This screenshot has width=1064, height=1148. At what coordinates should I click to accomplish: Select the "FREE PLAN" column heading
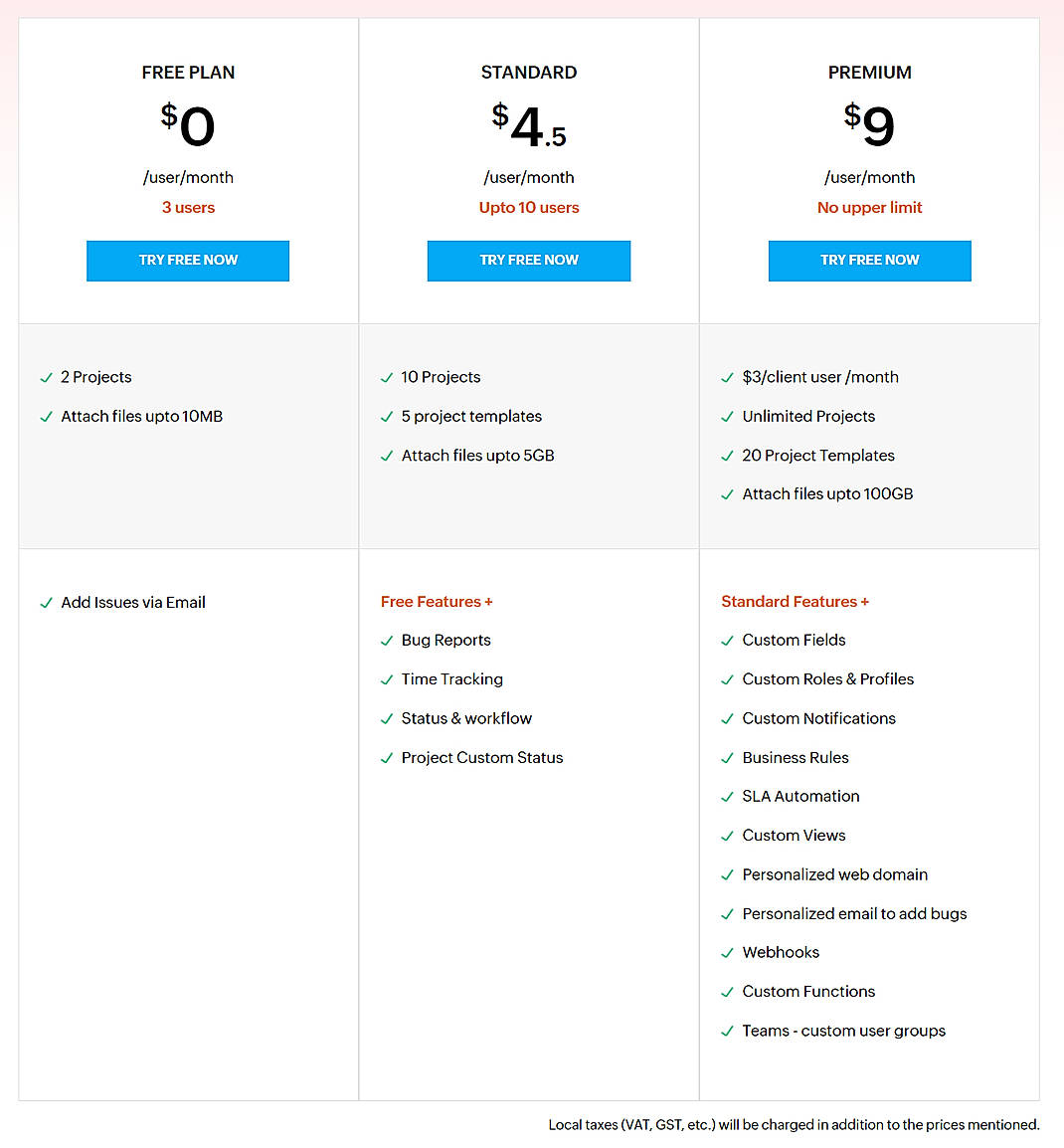click(188, 72)
